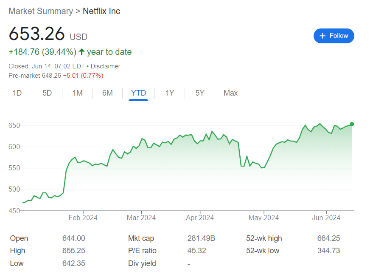Image resolution: width=373 pixels, height=277 pixels.
Task: Switch chart to 1Y view
Action: click(x=170, y=93)
